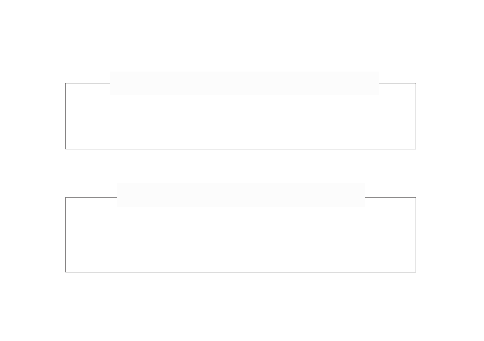Click the lower box's top-left corner
484x341 pixels.
(x=65, y=198)
